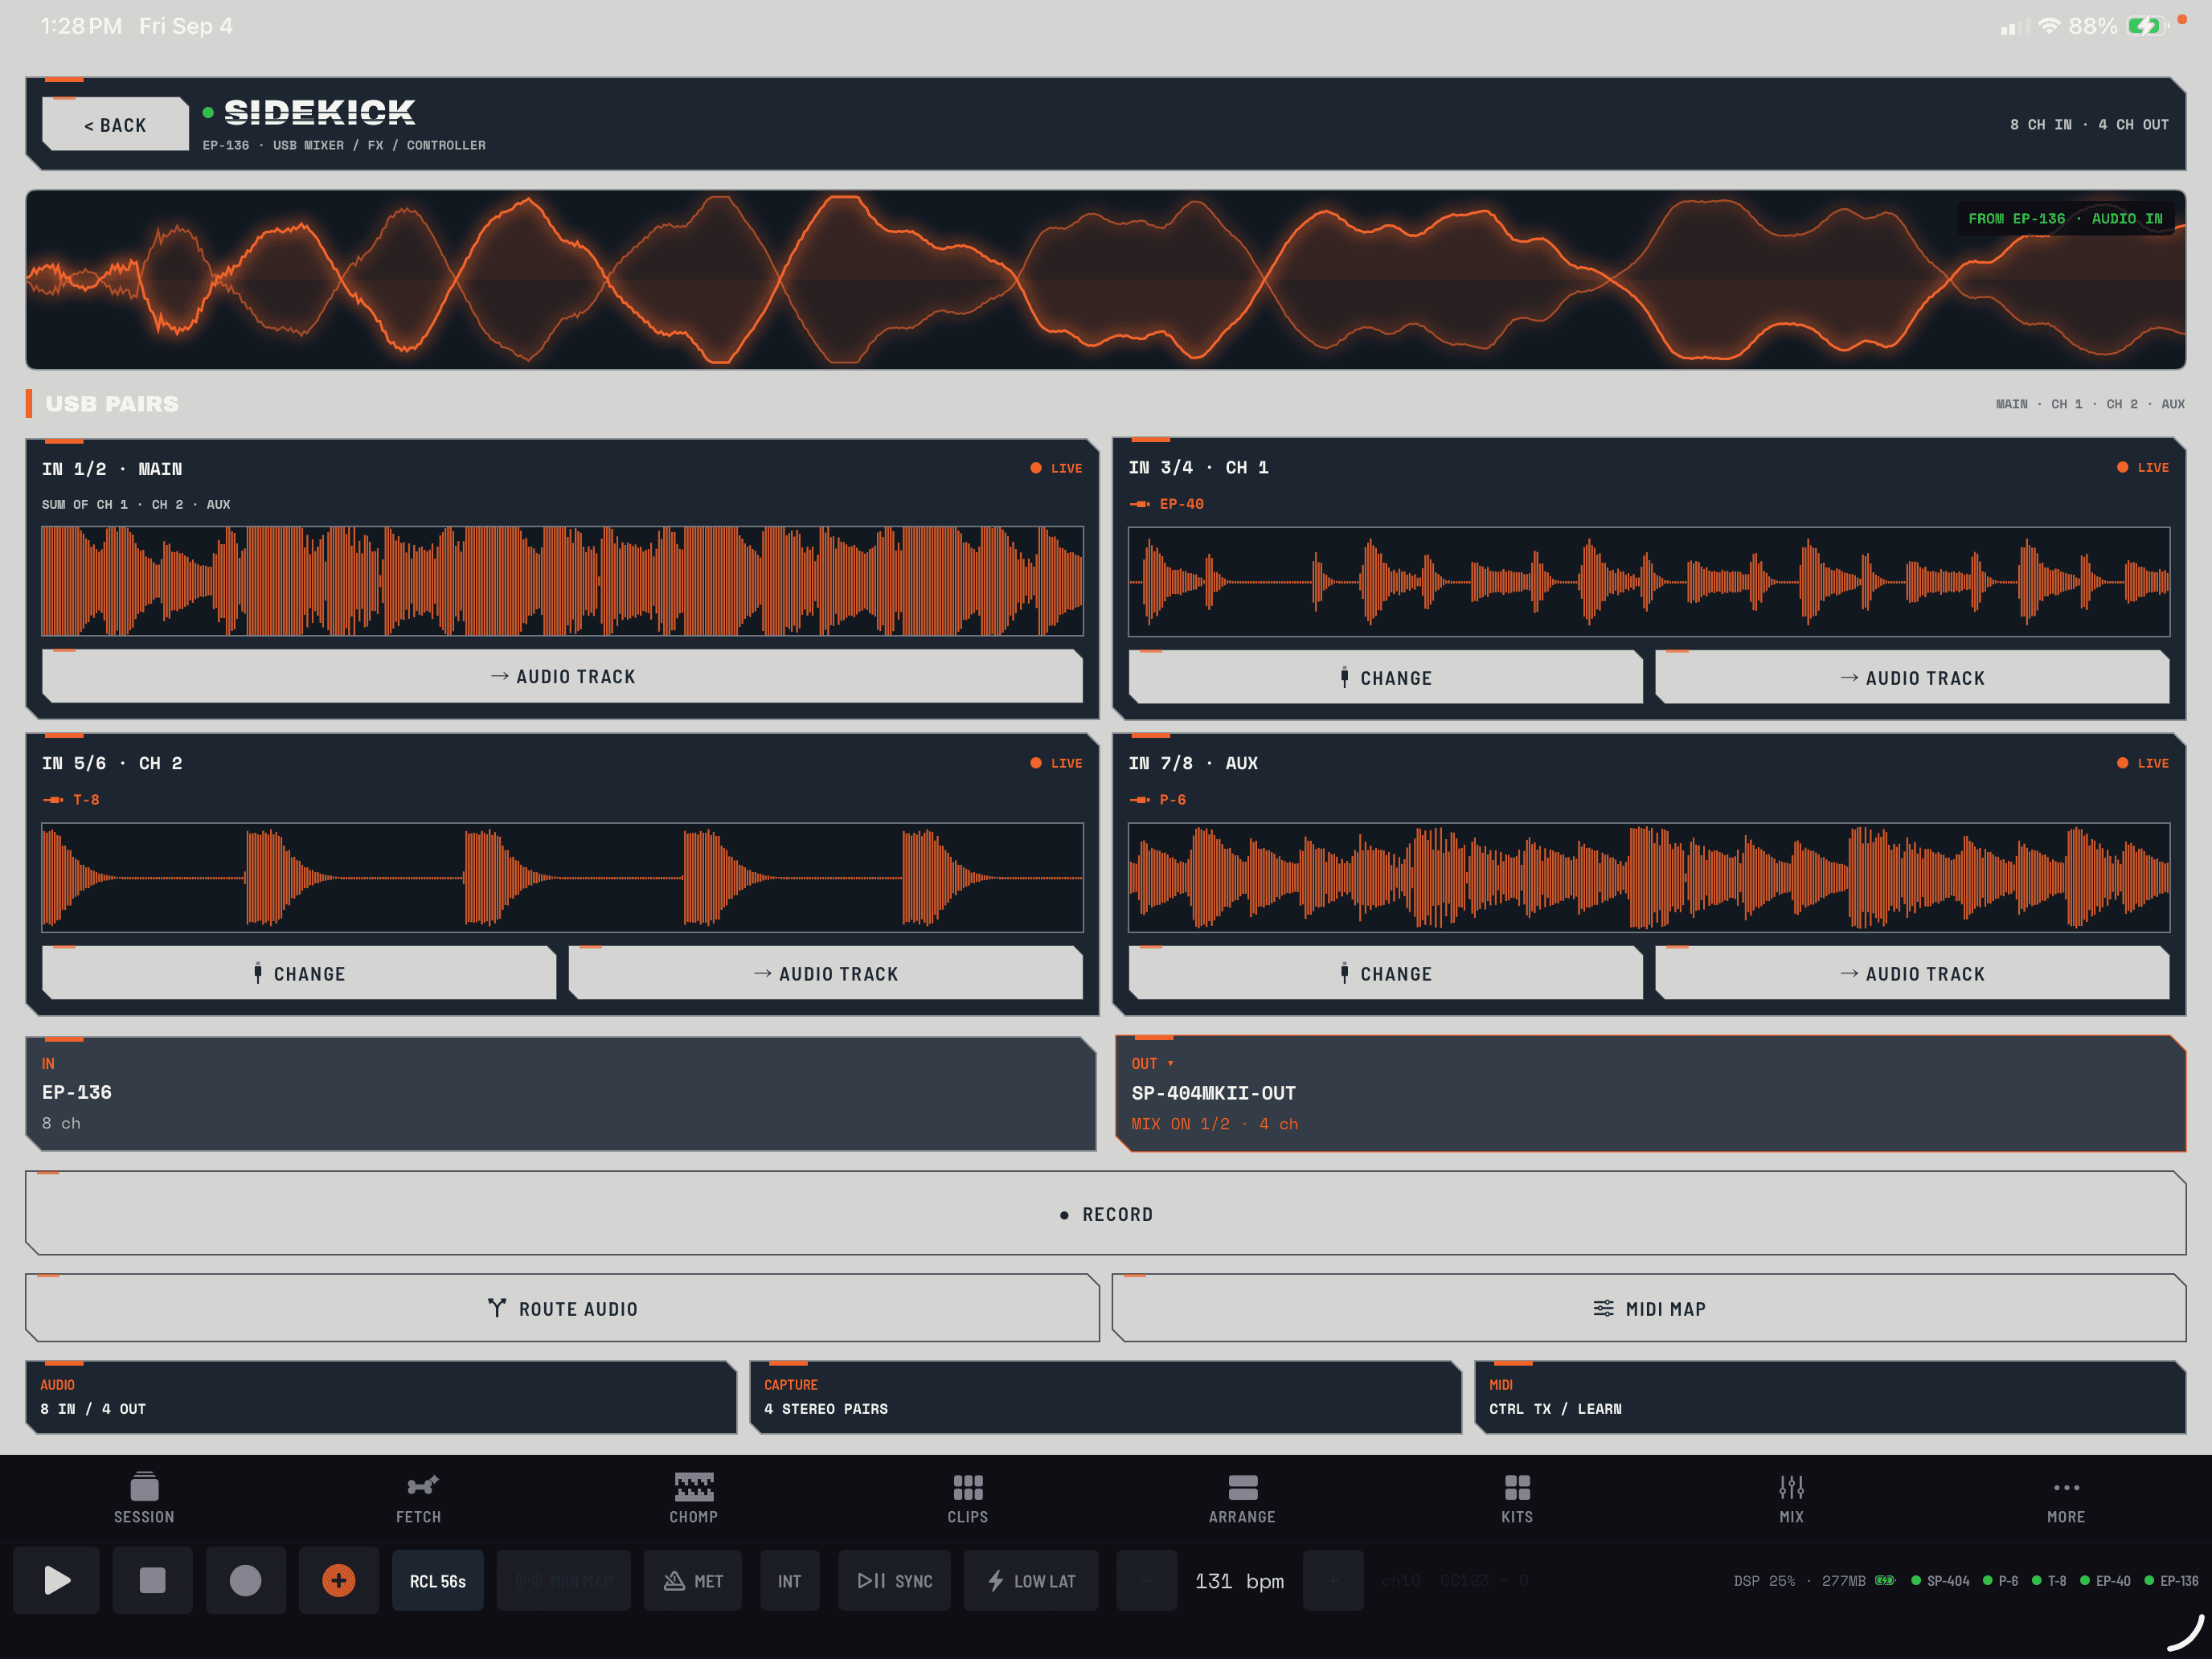Click the IN 3/4 CH 1 waveform
The image size is (2212, 1659).
pos(1649,582)
